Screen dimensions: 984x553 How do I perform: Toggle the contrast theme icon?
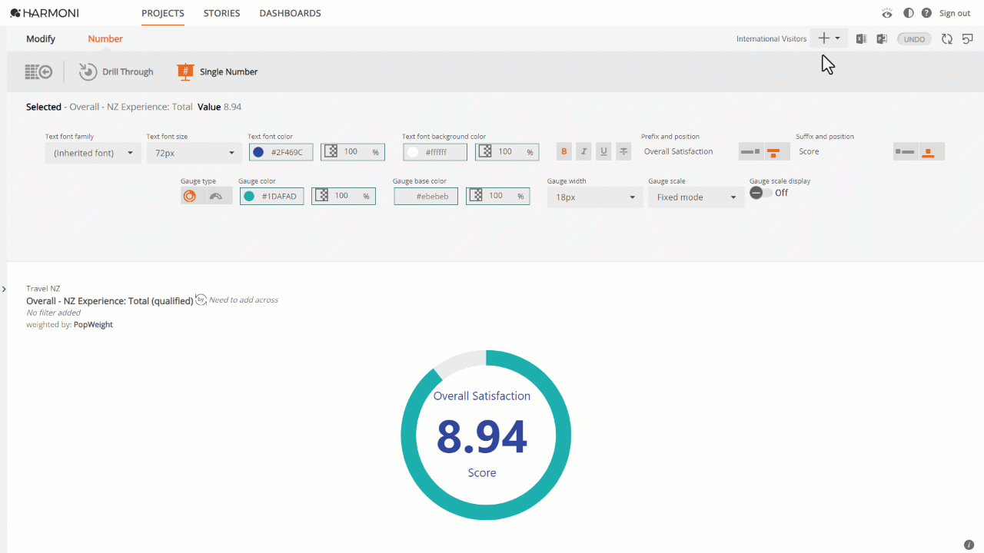tap(909, 13)
